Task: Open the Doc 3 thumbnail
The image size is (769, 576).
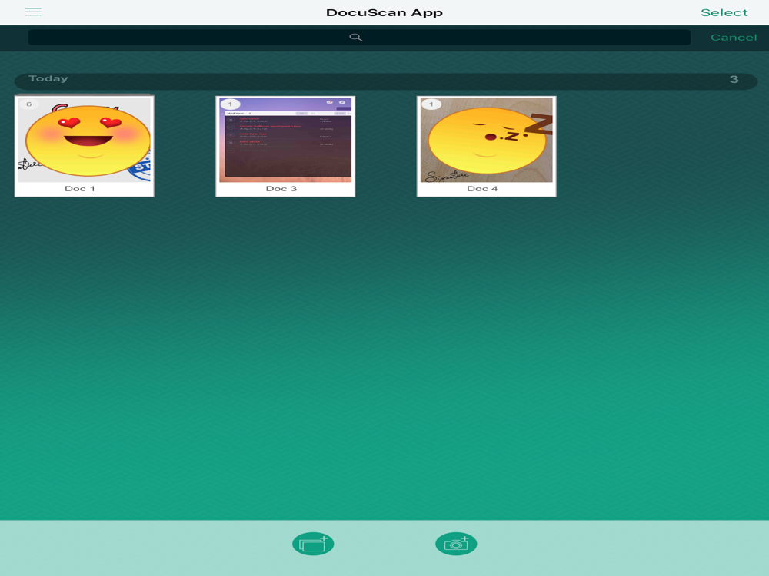Action: click(x=285, y=140)
